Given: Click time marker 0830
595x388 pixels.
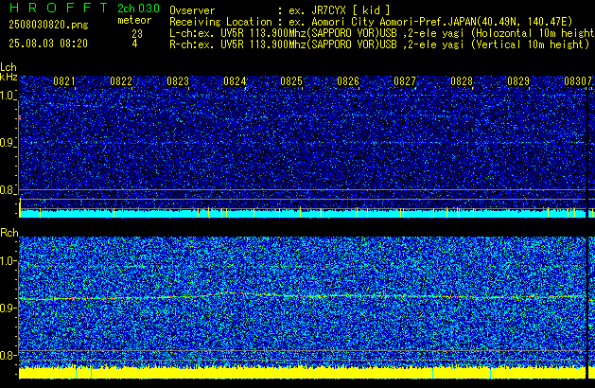Looking at the screenshot, I should point(575,81).
